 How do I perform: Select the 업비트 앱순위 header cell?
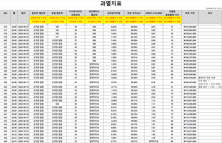(x=39, y=13)
